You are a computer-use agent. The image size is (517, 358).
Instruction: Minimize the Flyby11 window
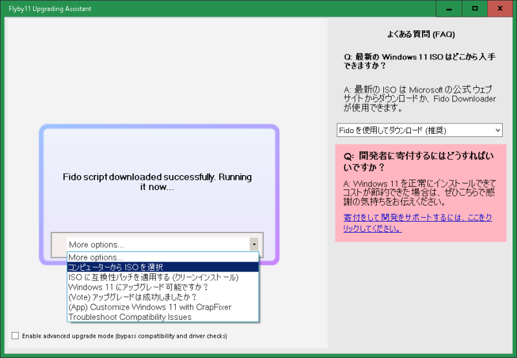[448, 8]
